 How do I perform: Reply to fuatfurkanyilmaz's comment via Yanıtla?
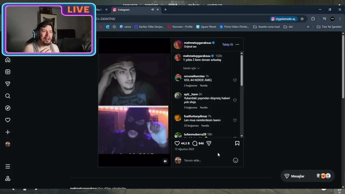(x=205, y=126)
